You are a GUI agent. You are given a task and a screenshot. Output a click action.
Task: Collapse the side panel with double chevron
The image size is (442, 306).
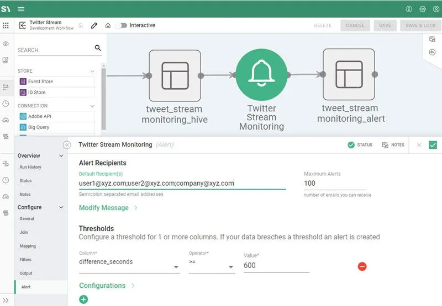pos(67,145)
